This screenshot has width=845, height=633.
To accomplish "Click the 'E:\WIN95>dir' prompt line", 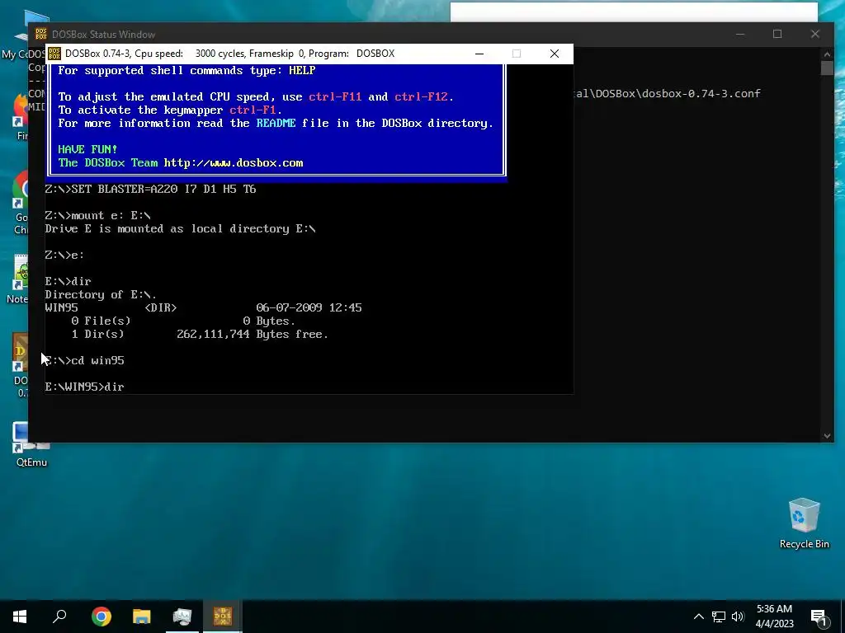I will click(85, 387).
